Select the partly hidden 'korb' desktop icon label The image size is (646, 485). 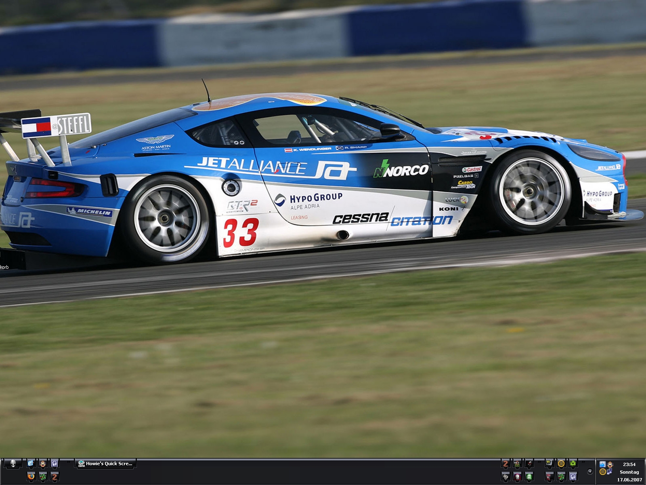pyautogui.click(x=4, y=267)
